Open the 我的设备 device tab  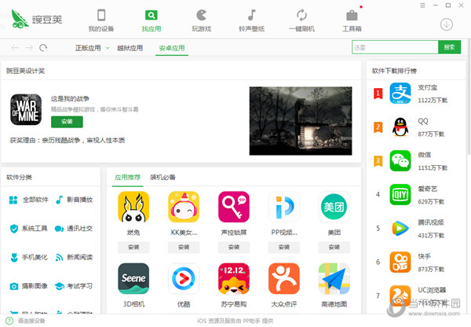[101, 20]
